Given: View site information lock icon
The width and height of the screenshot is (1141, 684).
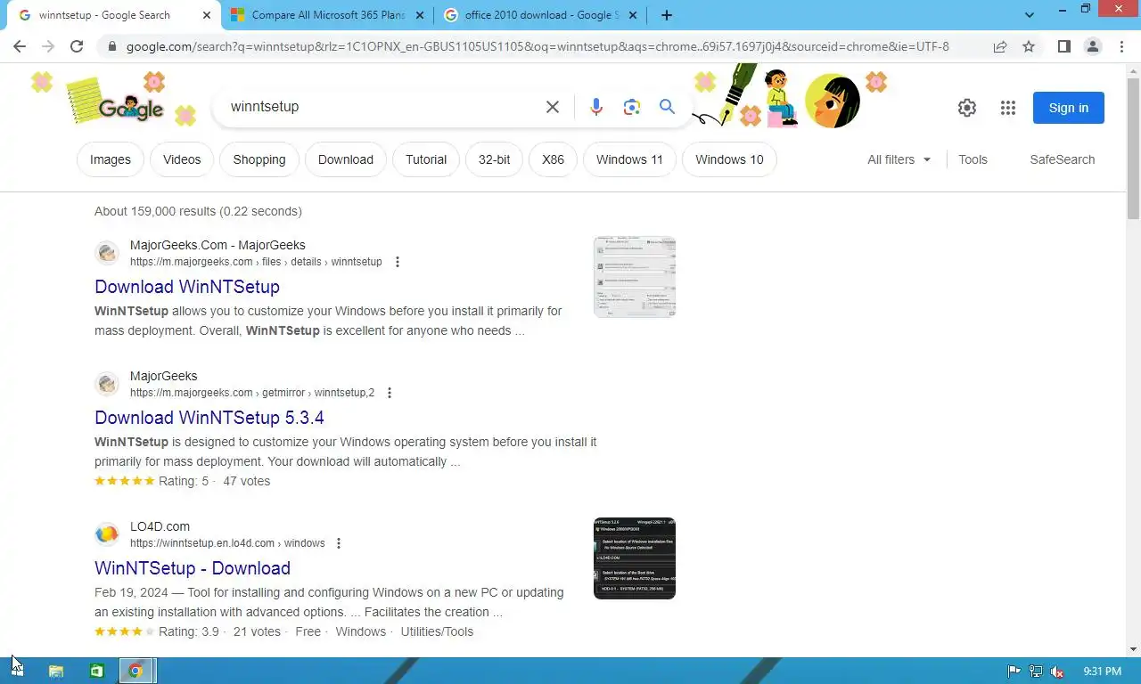Looking at the screenshot, I should point(111,46).
